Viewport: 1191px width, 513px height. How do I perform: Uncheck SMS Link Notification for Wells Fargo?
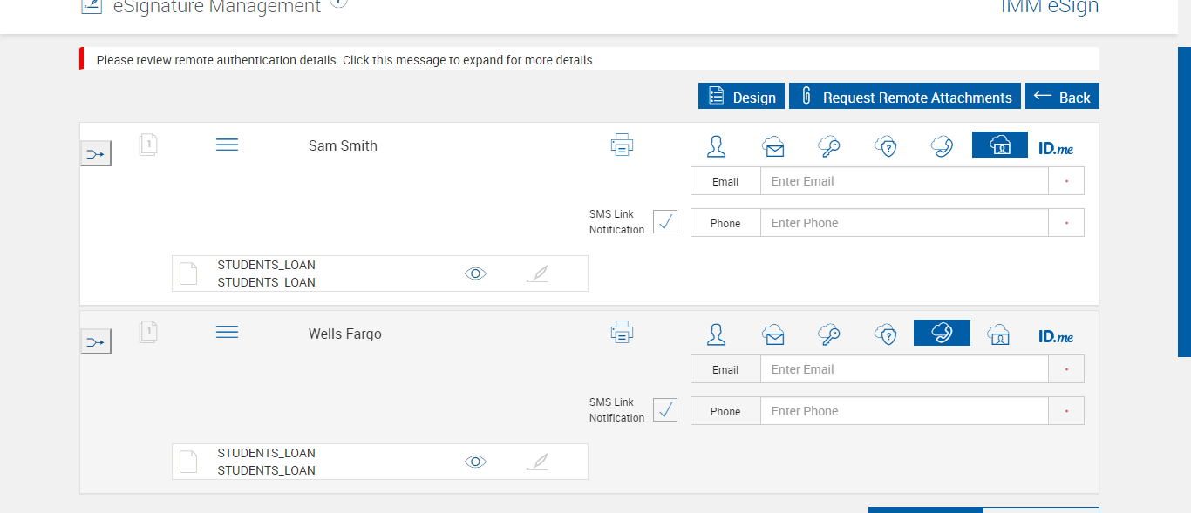(665, 410)
